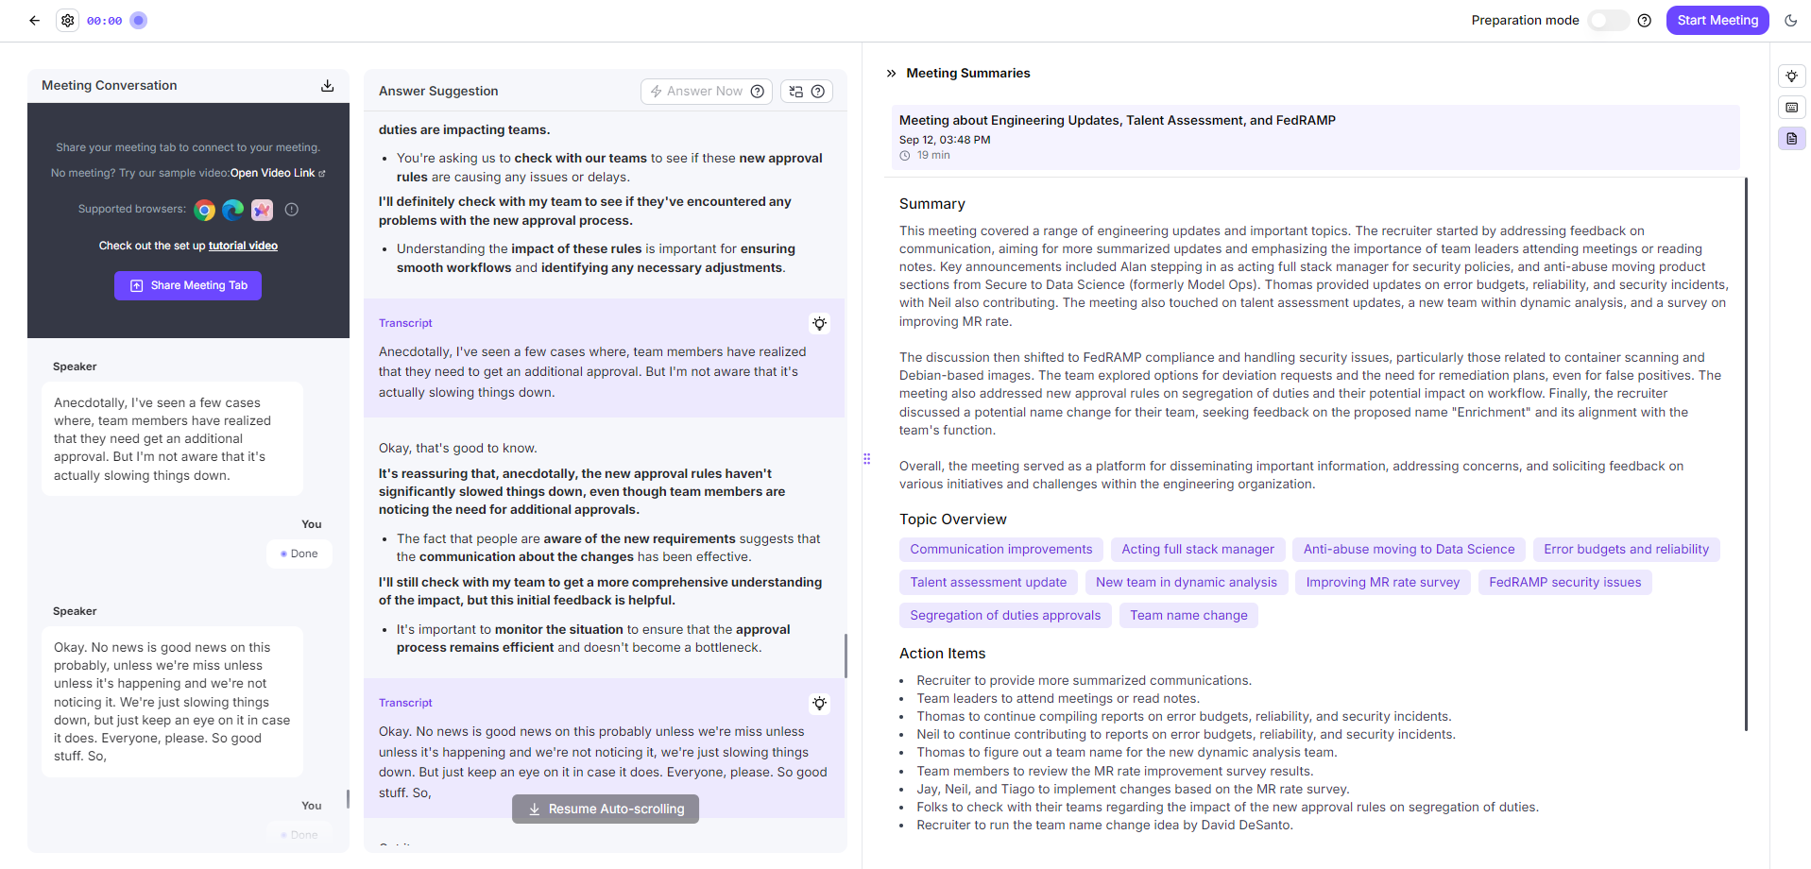The width and height of the screenshot is (1811, 869).
Task: Click the lightbulb icon in right sidebar
Action: tap(1791, 76)
